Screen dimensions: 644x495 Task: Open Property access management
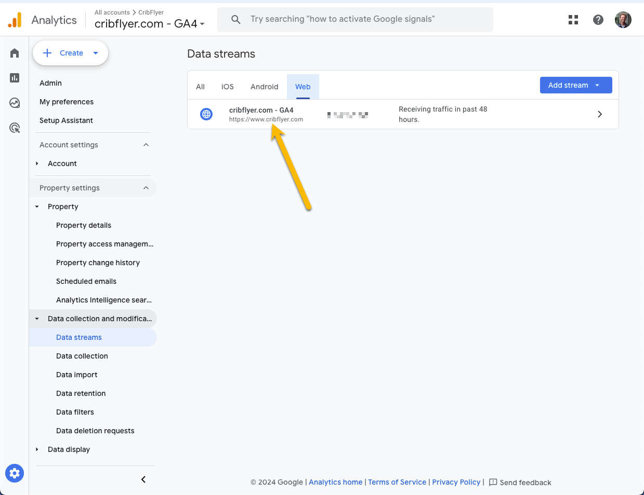pyautogui.click(x=105, y=244)
